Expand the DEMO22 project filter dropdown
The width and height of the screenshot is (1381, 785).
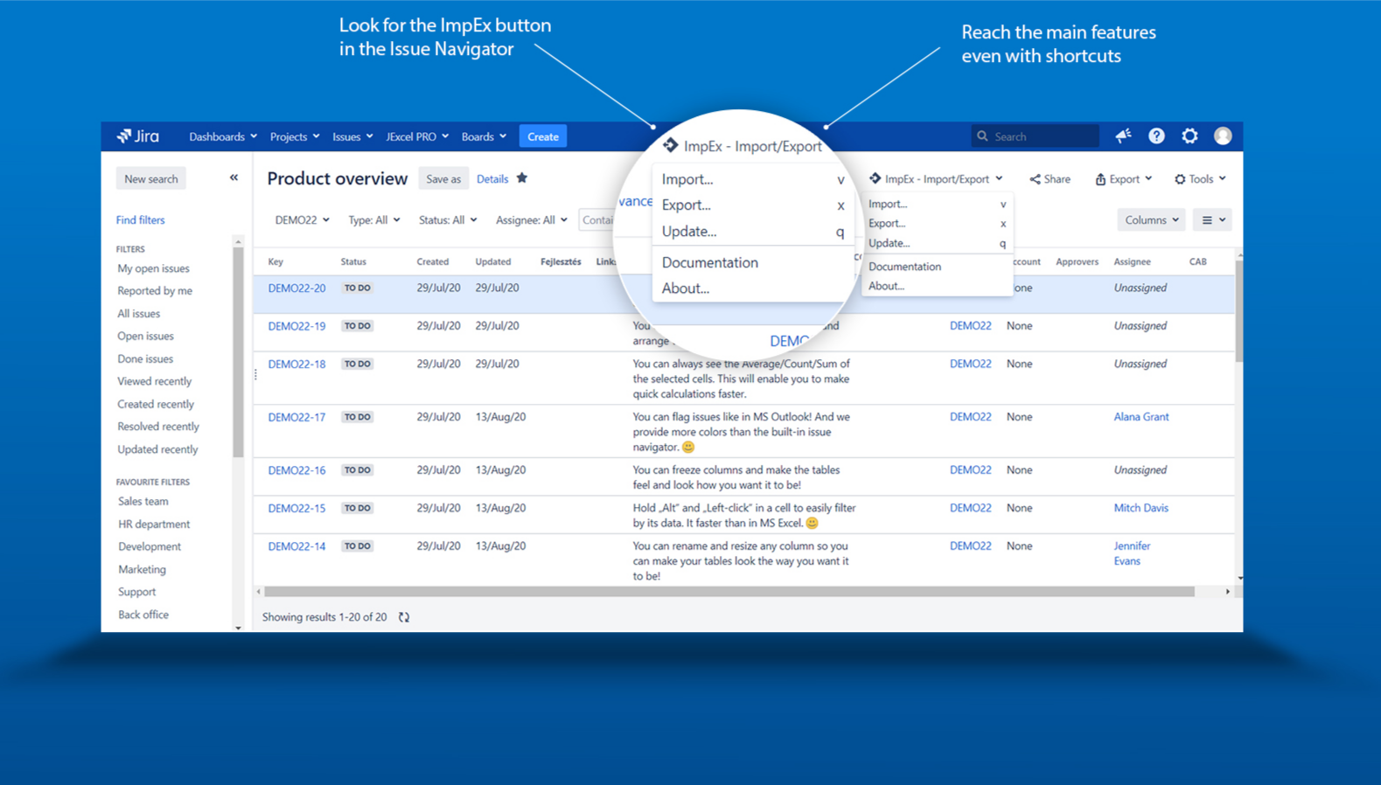[302, 220]
